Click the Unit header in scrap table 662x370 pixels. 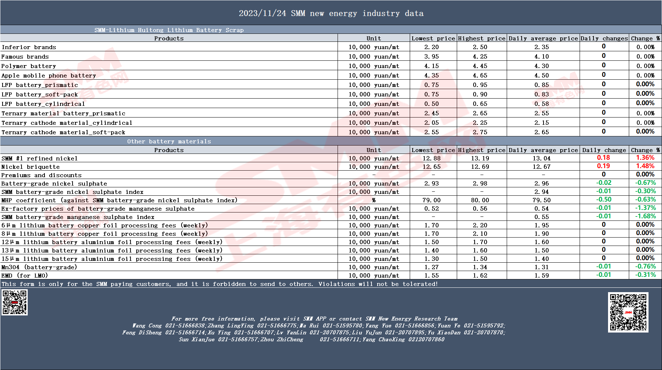point(374,38)
